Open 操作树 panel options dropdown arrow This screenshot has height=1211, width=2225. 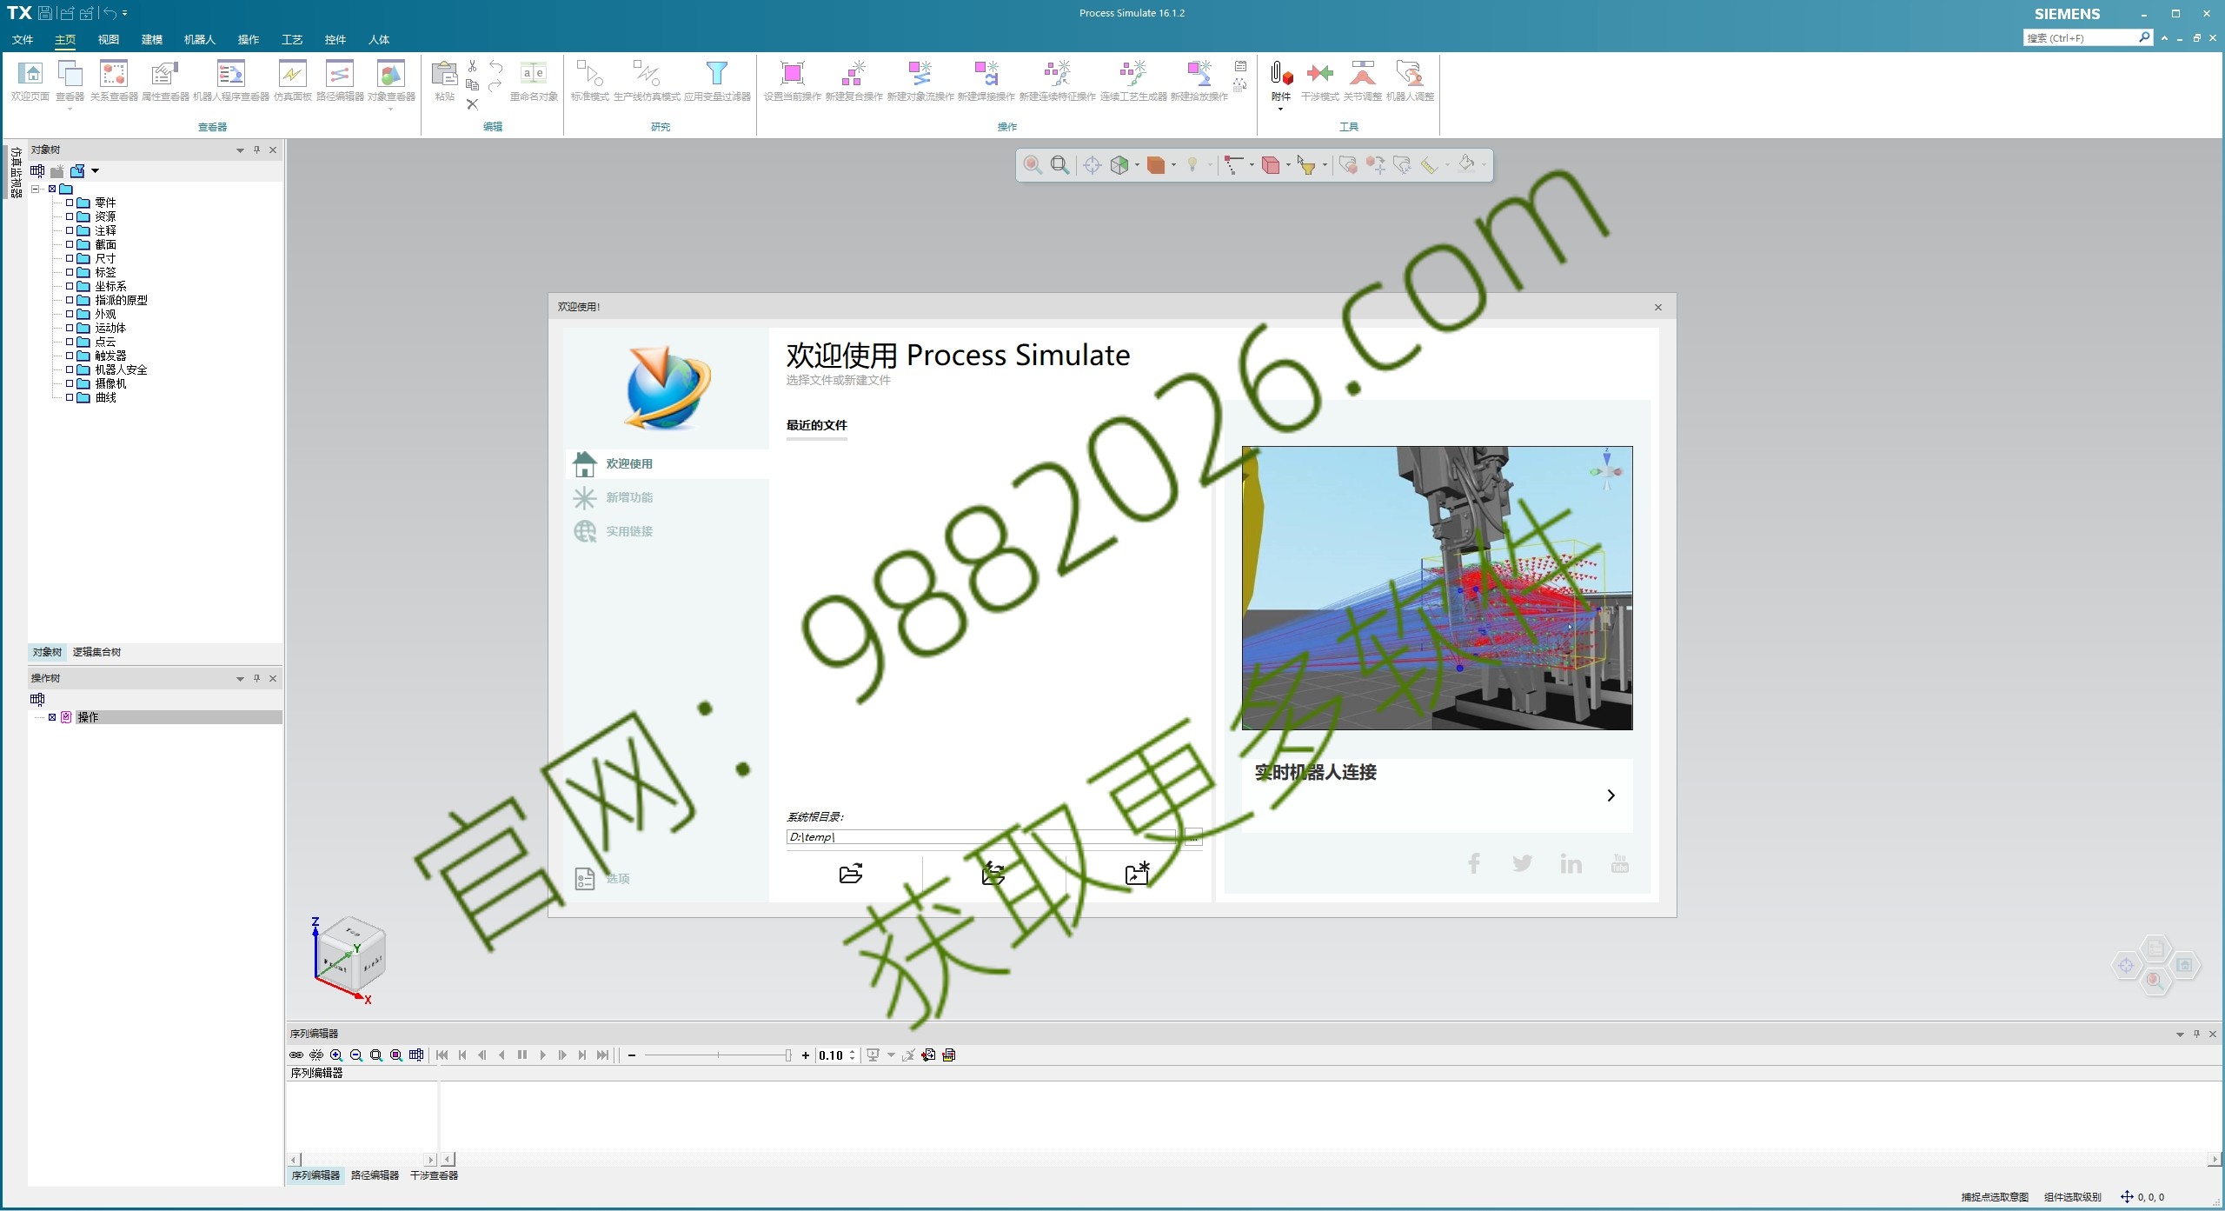[x=240, y=679]
